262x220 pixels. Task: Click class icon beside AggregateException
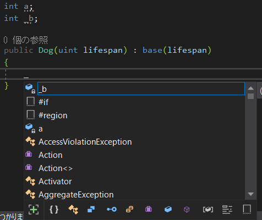pyautogui.click(x=30, y=194)
